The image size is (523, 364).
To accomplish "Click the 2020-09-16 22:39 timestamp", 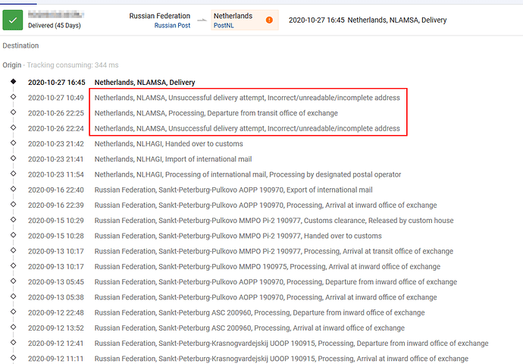I will (55, 206).
